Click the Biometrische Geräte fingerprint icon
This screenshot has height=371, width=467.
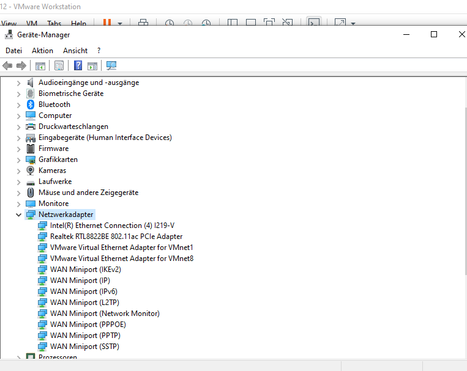31,94
